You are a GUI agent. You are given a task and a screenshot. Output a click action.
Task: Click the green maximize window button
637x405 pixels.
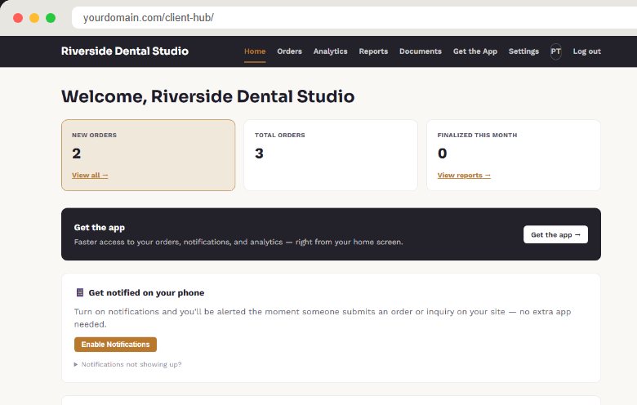(51, 18)
